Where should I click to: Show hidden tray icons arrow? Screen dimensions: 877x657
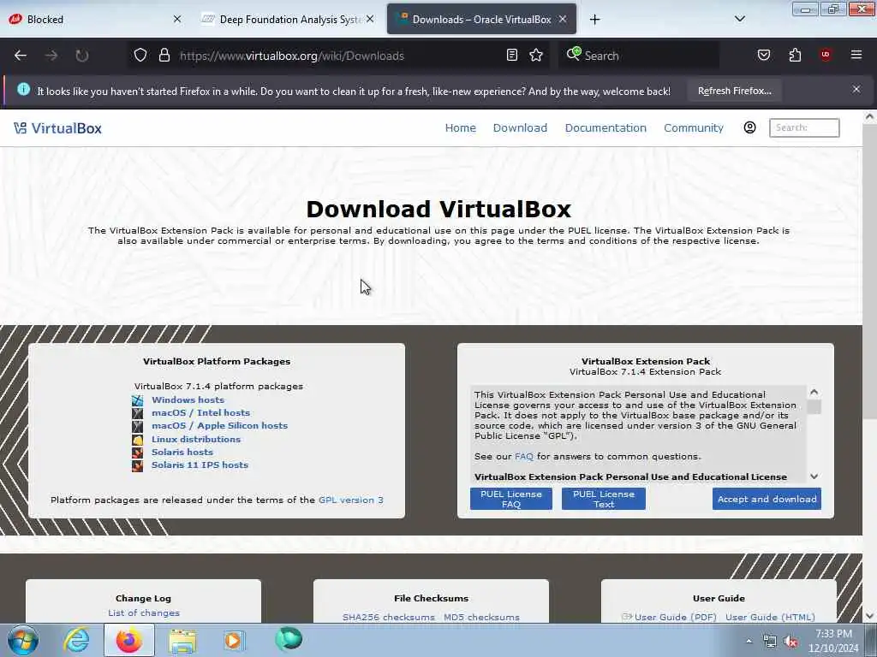[x=749, y=642]
